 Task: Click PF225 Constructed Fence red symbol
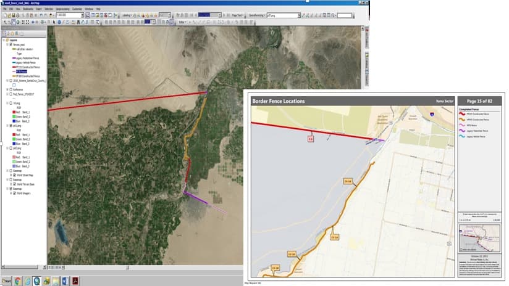14,67
